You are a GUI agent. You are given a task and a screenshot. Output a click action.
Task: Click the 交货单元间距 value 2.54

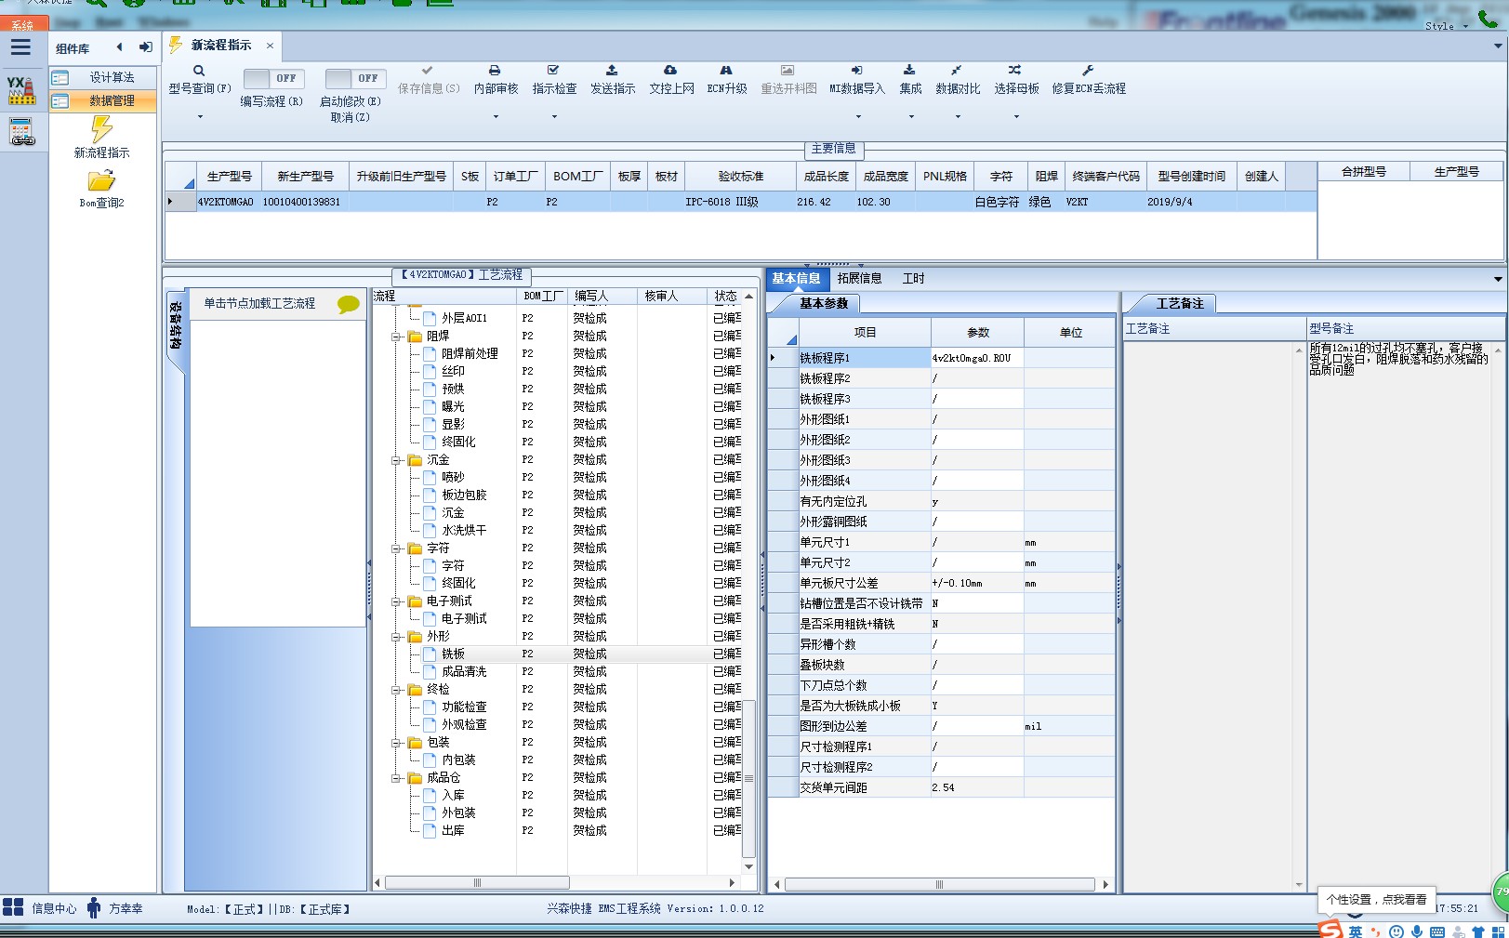[x=976, y=787]
